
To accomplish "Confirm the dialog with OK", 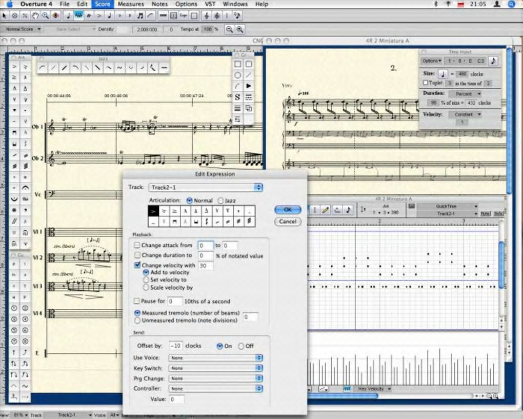I will (x=287, y=210).
